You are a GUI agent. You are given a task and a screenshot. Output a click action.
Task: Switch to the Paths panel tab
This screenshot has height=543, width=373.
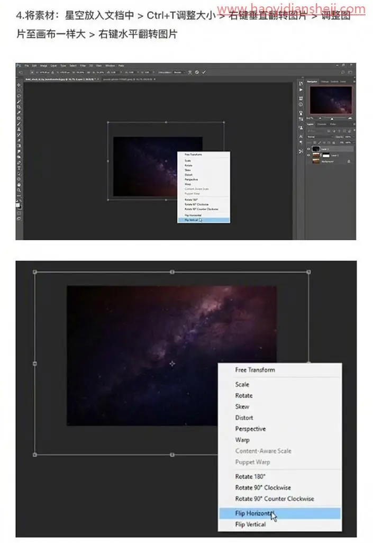click(333, 124)
